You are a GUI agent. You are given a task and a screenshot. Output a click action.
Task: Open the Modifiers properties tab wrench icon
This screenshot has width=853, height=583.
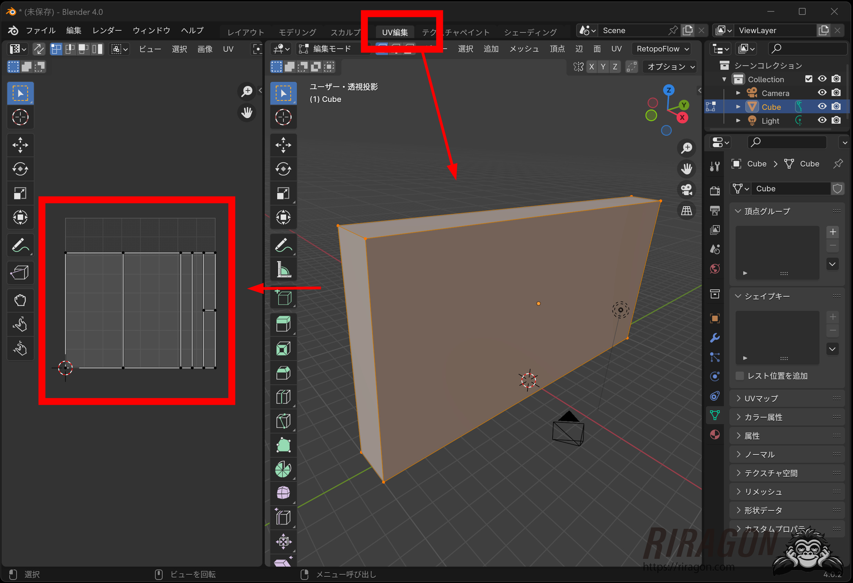coord(715,338)
